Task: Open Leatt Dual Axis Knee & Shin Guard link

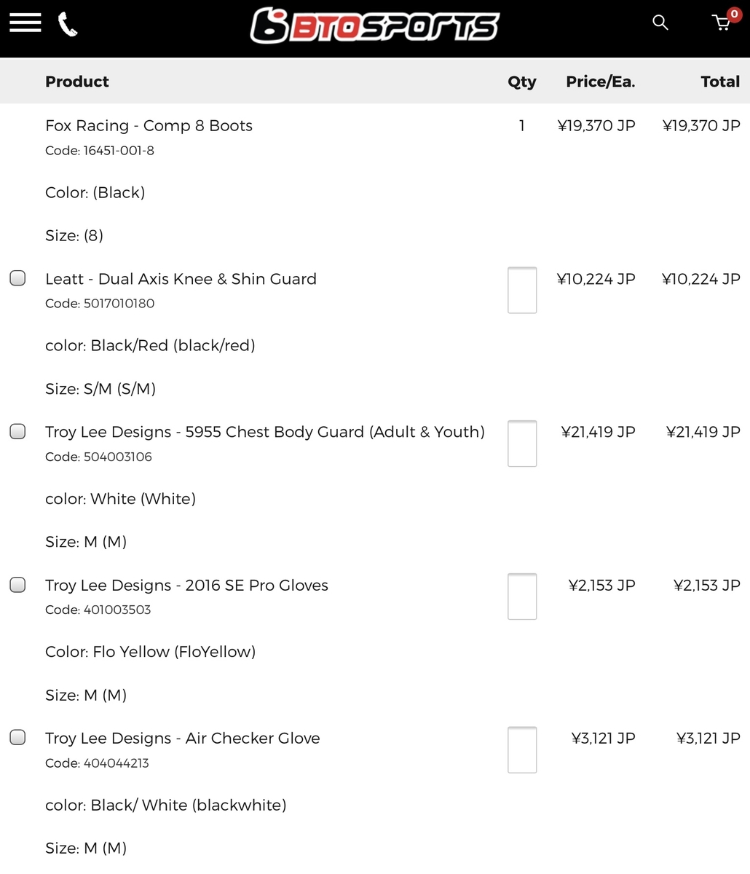Action: pyautogui.click(x=181, y=279)
